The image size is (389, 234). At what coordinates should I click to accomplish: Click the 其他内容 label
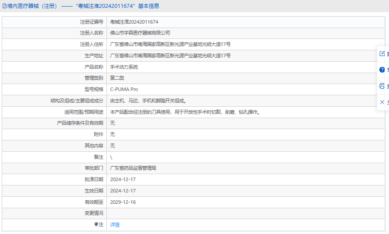click(94, 146)
